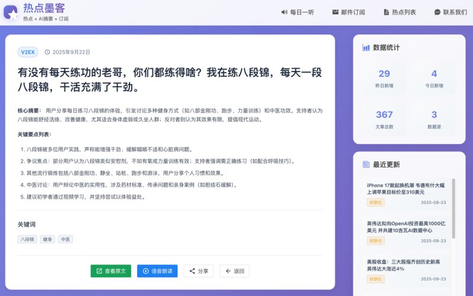Viewport: 473px width, 296px height.
Task: Click the clock icon next to the date
Action: pos(47,52)
